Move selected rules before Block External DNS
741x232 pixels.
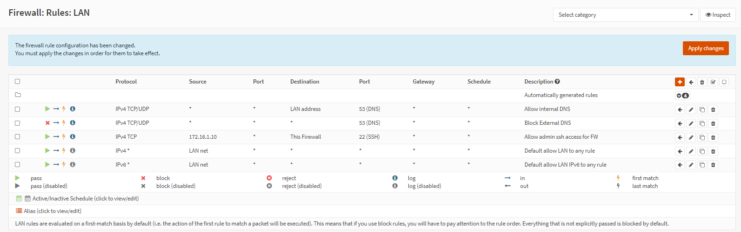point(680,124)
